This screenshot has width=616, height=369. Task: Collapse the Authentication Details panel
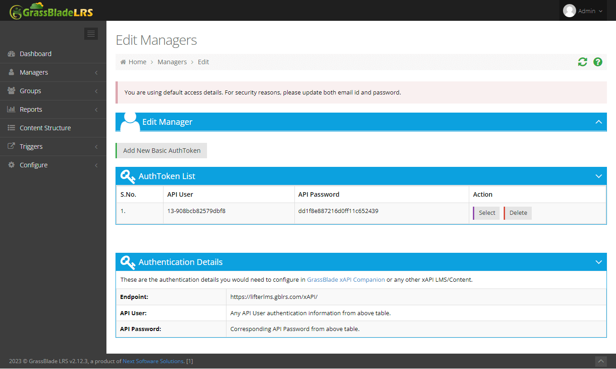tap(598, 262)
